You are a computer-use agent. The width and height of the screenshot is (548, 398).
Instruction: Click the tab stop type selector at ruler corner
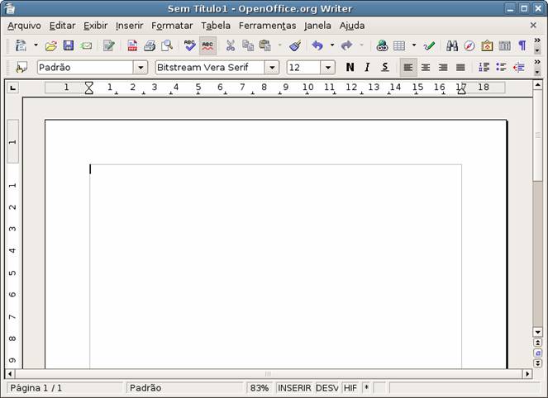(x=13, y=88)
